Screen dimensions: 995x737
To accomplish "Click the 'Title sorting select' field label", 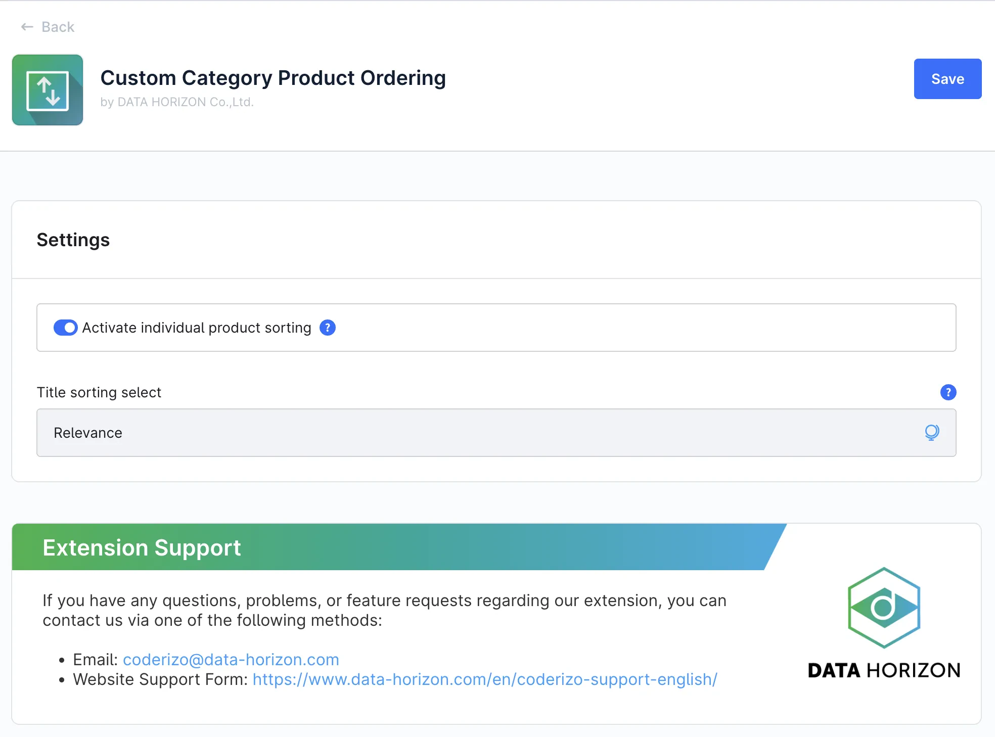I will (99, 392).
